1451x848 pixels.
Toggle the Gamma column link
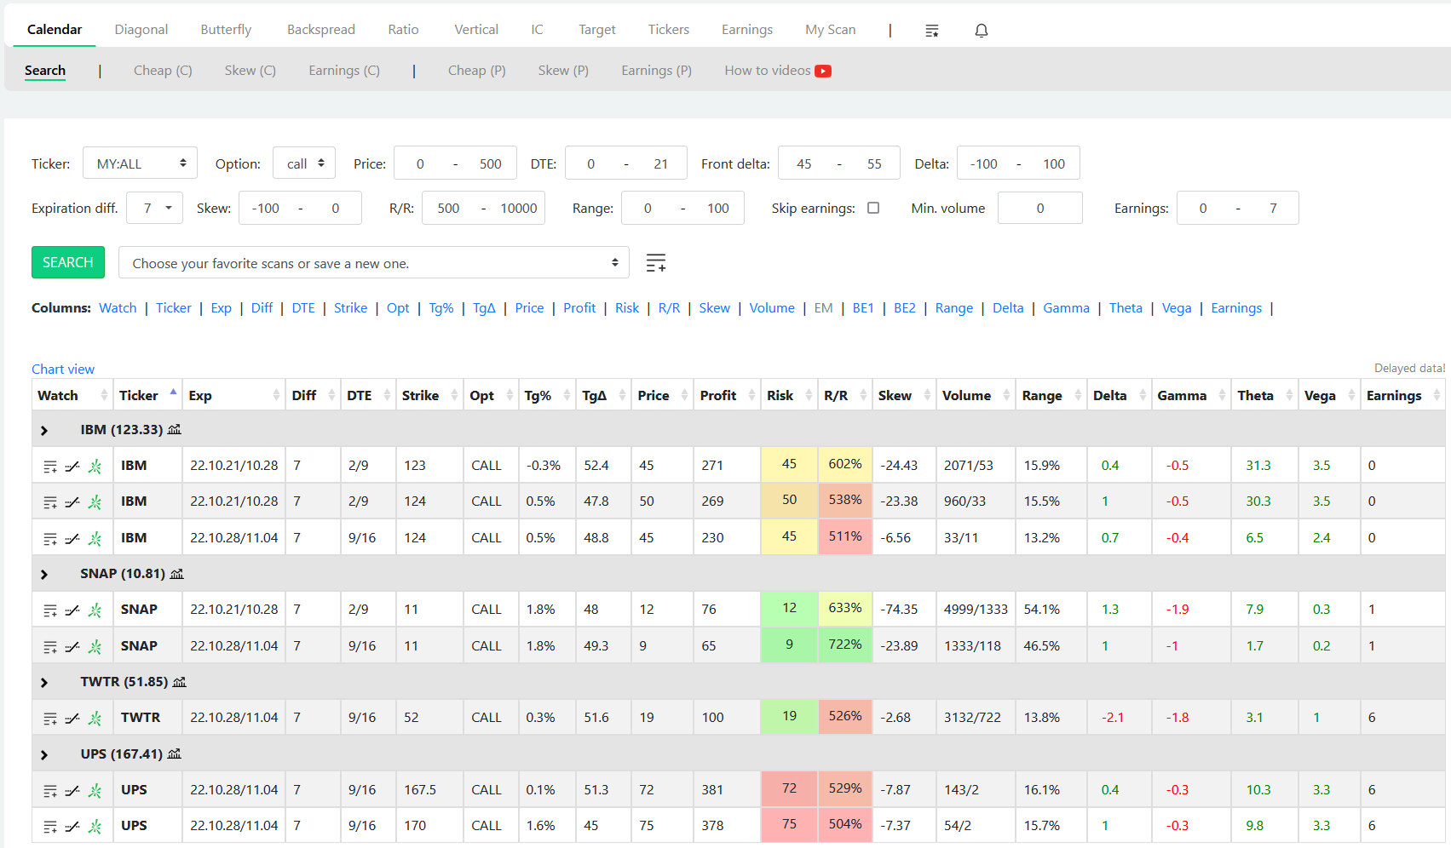click(1066, 308)
